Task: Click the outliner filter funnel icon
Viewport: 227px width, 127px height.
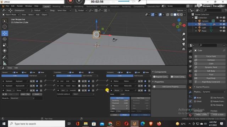Action: [226, 10]
